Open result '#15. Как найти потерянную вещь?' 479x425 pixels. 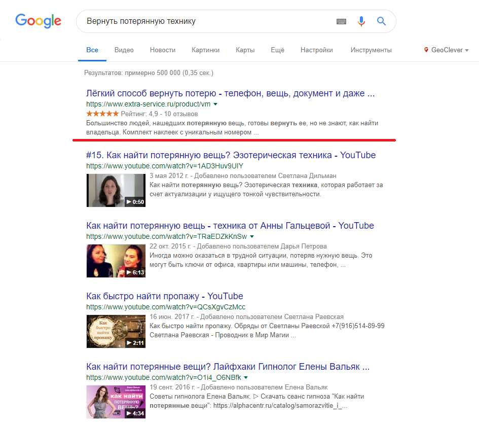(x=231, y=155)
